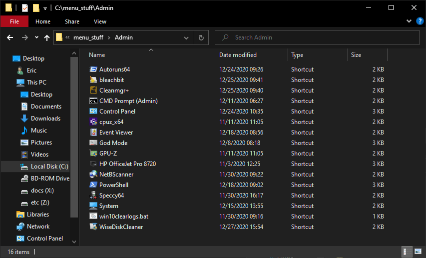Open the Help question mark icon
This screenshot has height=258, width=426.
tap(420, 21)
